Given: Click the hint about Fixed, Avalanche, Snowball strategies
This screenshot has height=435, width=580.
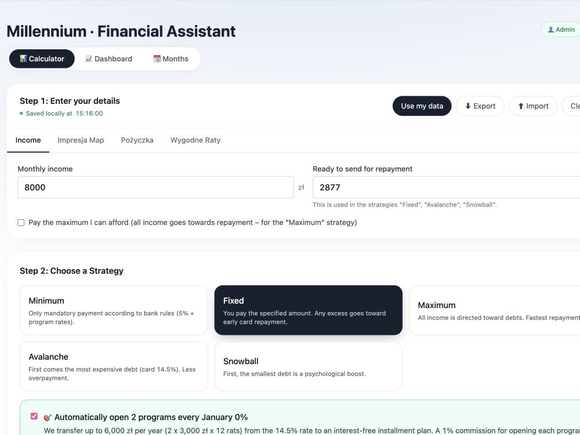Looking at the screenshot, I should click(x=405, y=205).
